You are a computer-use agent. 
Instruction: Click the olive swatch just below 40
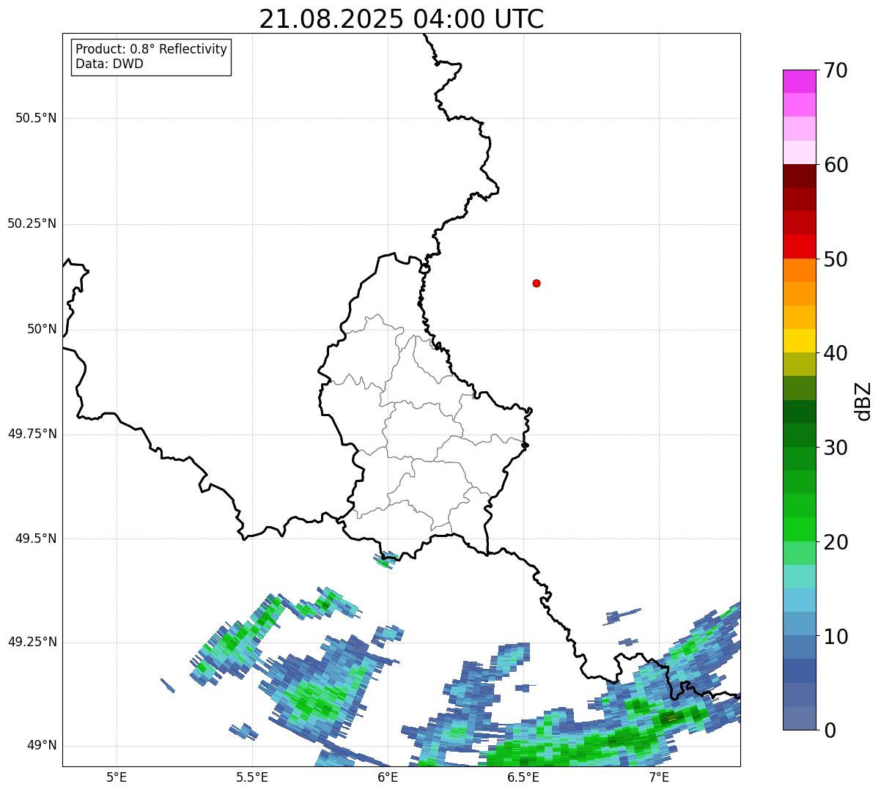click(799, 364)
